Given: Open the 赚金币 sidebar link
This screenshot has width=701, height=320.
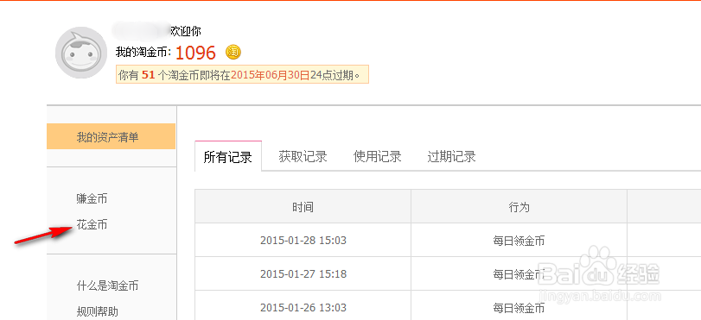Looking at the screenshot, I should (92, 198).
